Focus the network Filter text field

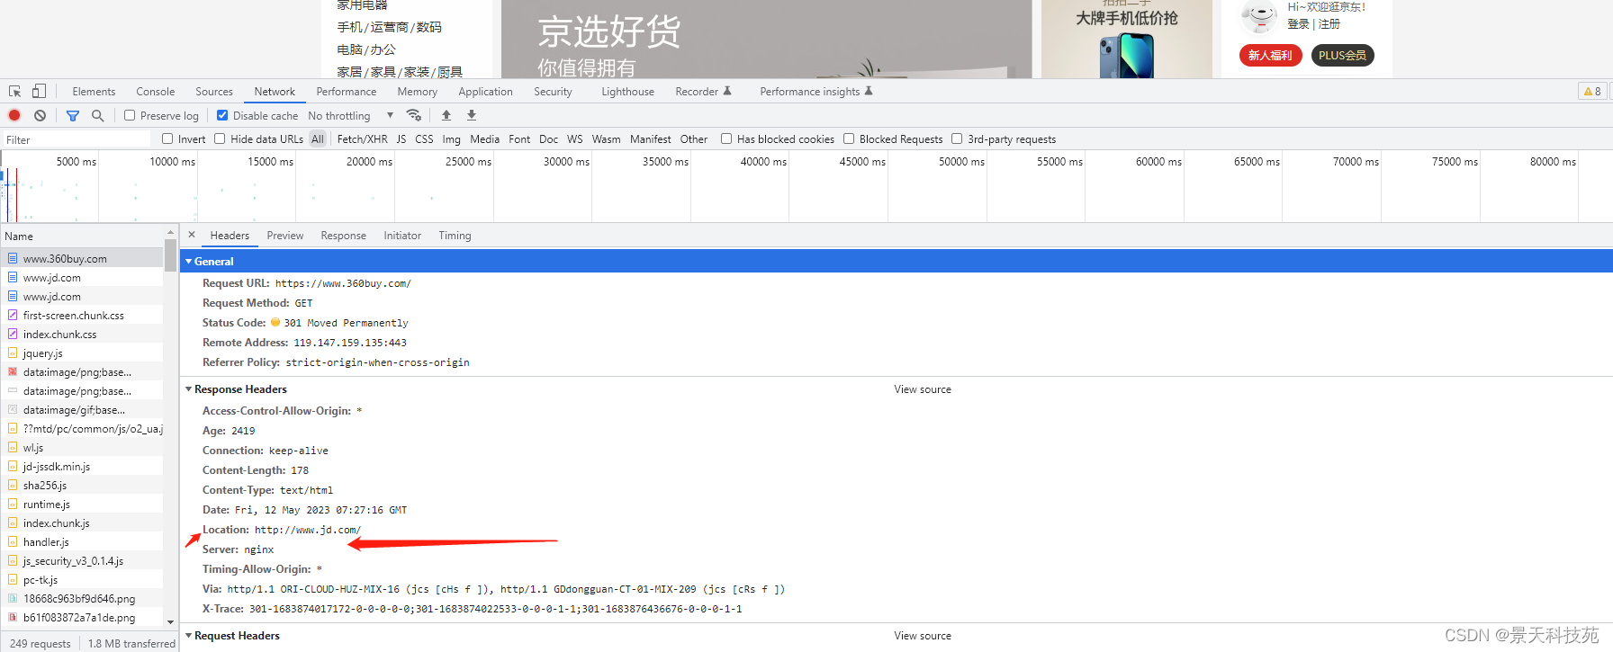point(76,139)
